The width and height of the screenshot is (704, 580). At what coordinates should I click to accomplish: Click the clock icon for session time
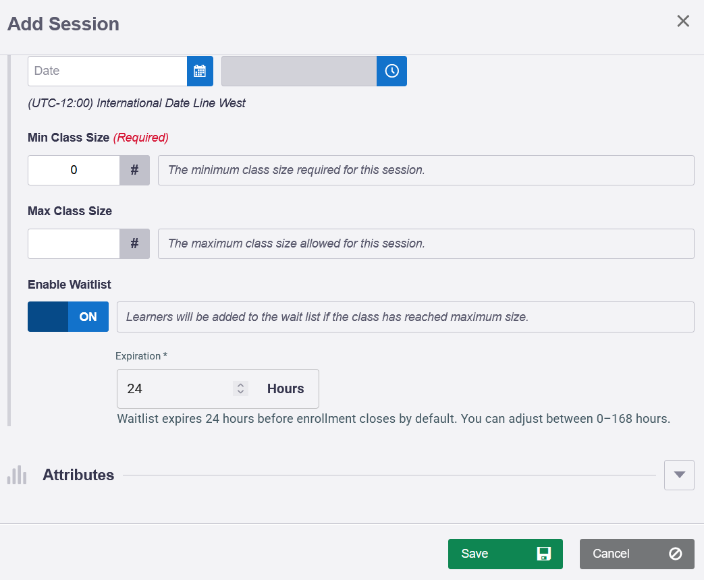(x=391, y=71)
